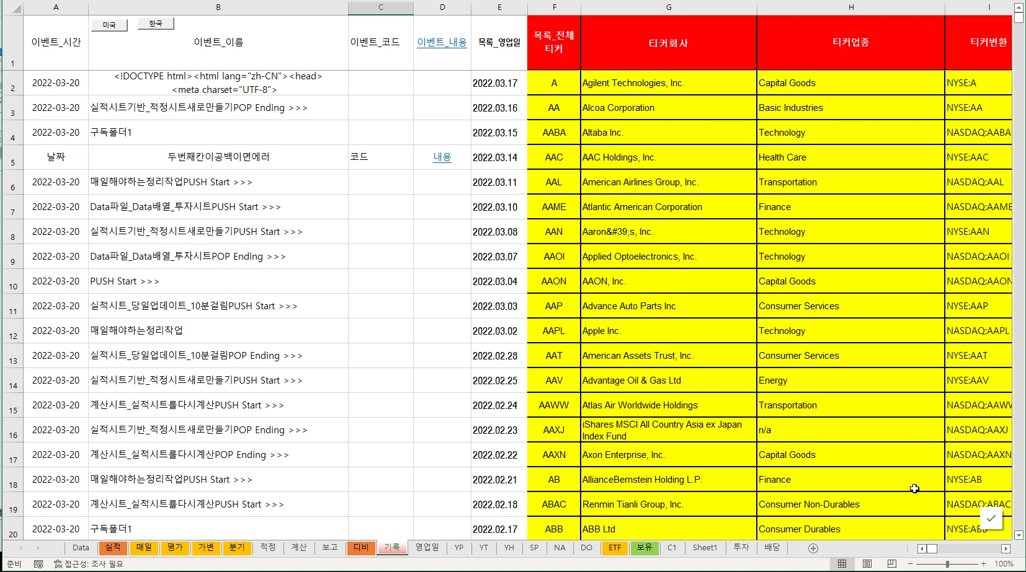Click the horizontal scrollbar thumb
Image resolution: width=1026 pixels, height=572 pixels.
[x=932, y=548]
